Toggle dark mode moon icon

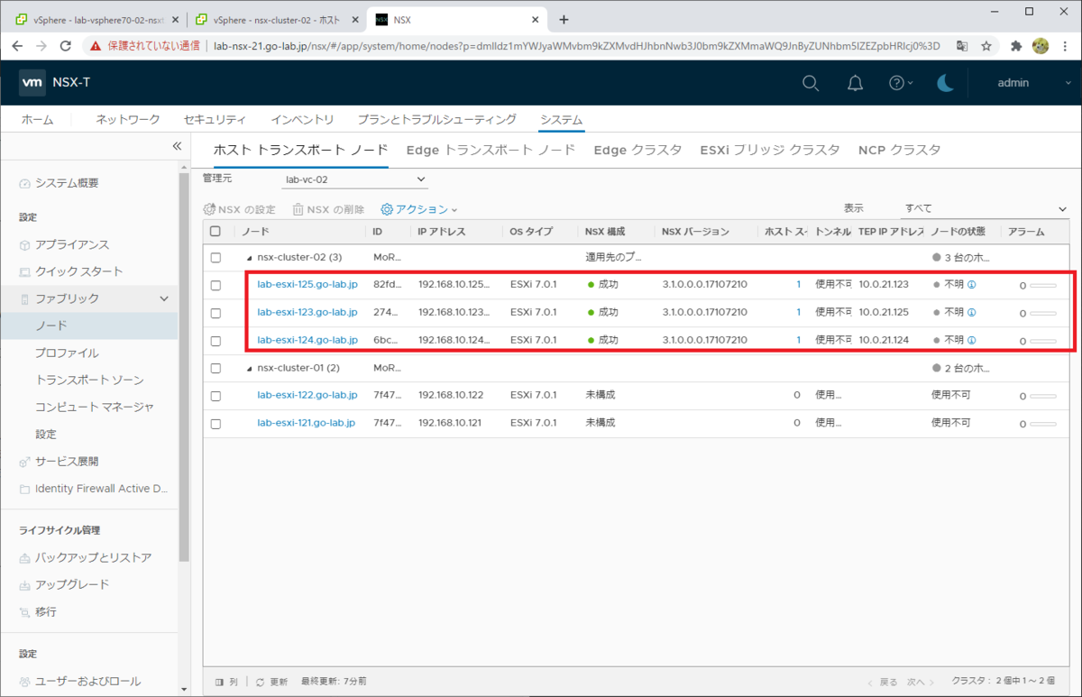pyautogui.click(x=945, y=83)
